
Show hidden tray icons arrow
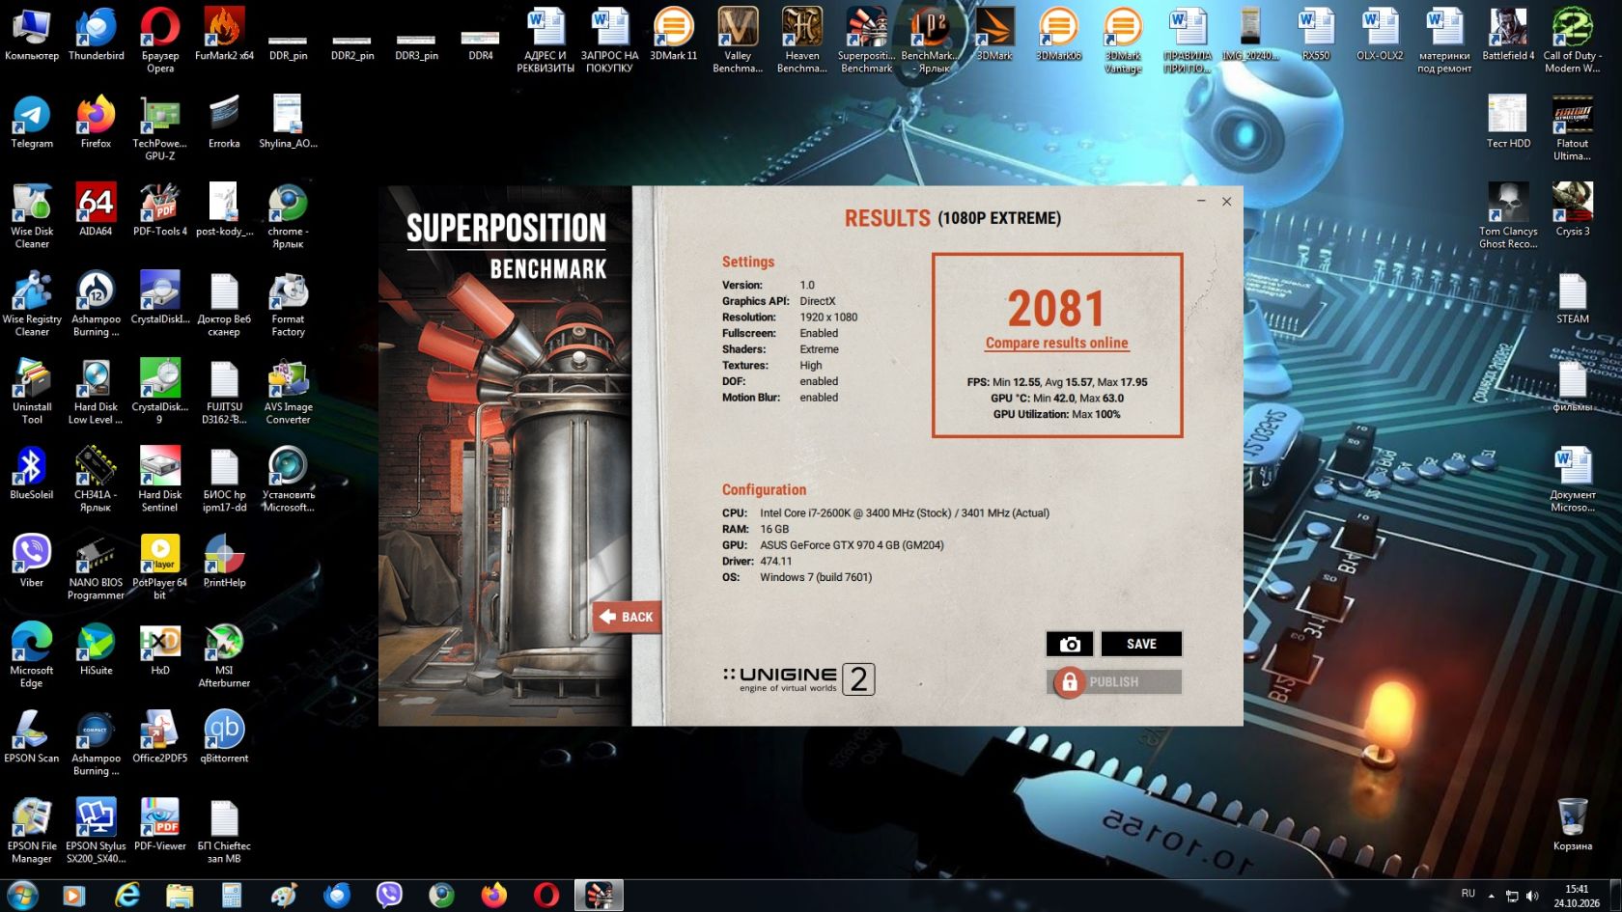1491,896
